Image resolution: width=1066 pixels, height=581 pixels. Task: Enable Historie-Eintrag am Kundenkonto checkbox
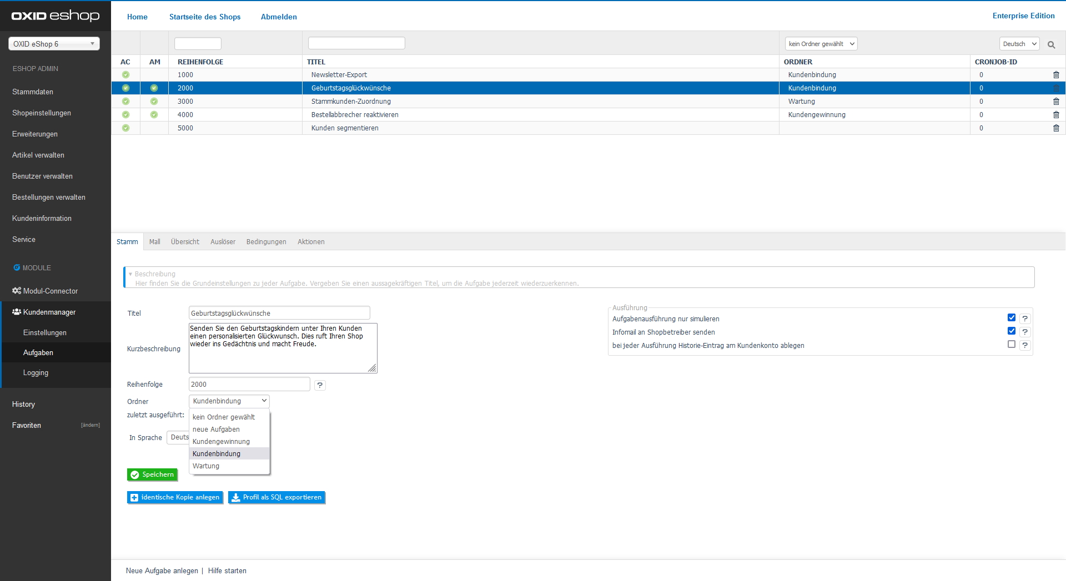click(1011, 345)
